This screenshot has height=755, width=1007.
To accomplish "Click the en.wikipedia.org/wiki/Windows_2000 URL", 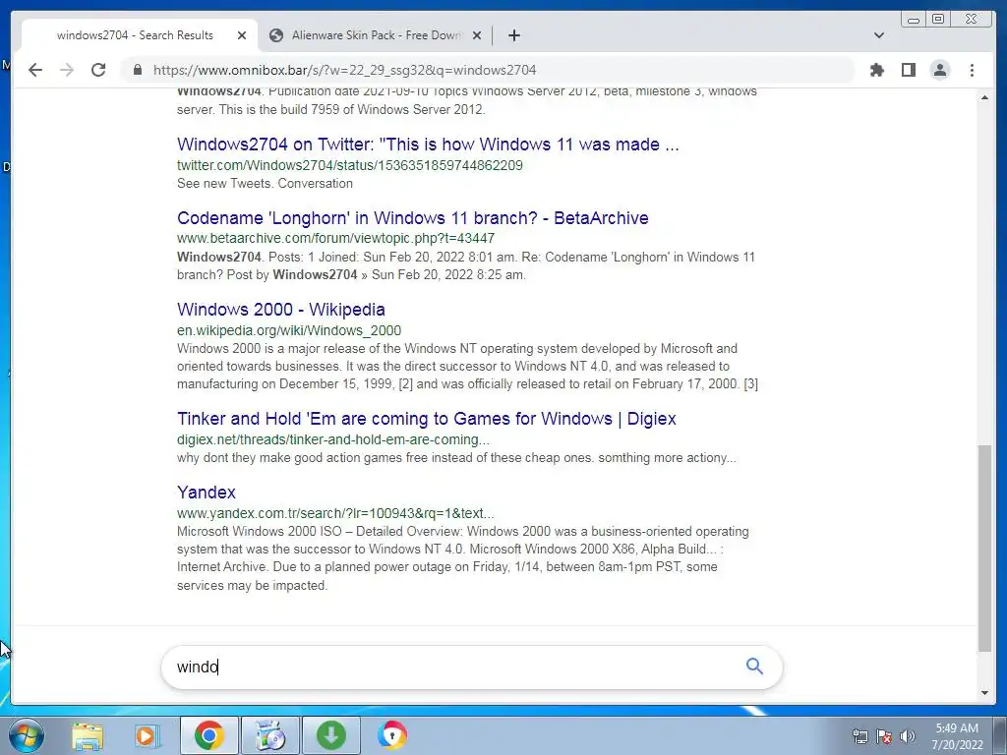I will point(289,330).
